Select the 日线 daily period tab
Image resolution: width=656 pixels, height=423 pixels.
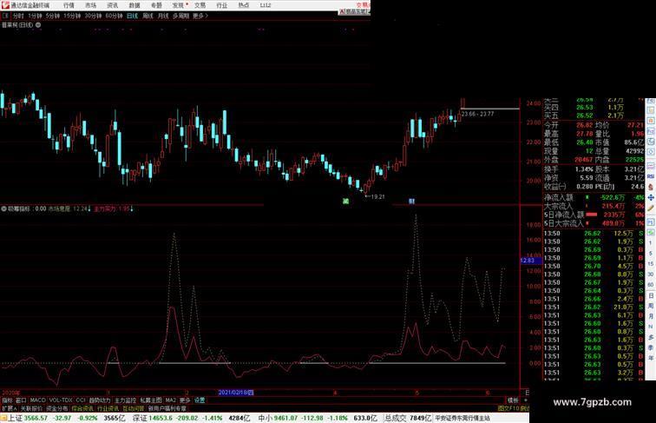click(132, 16)
